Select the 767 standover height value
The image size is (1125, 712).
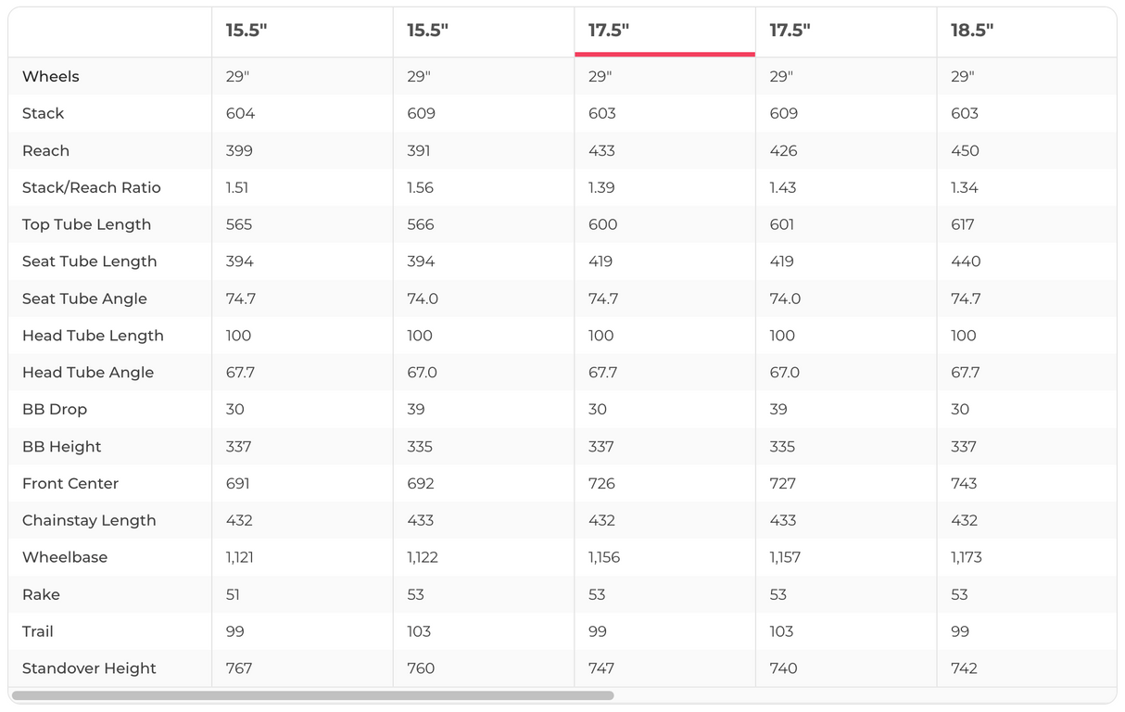pos(239,668)
